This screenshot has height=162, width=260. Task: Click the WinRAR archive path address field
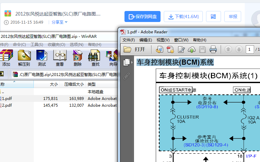click(65, 75)
